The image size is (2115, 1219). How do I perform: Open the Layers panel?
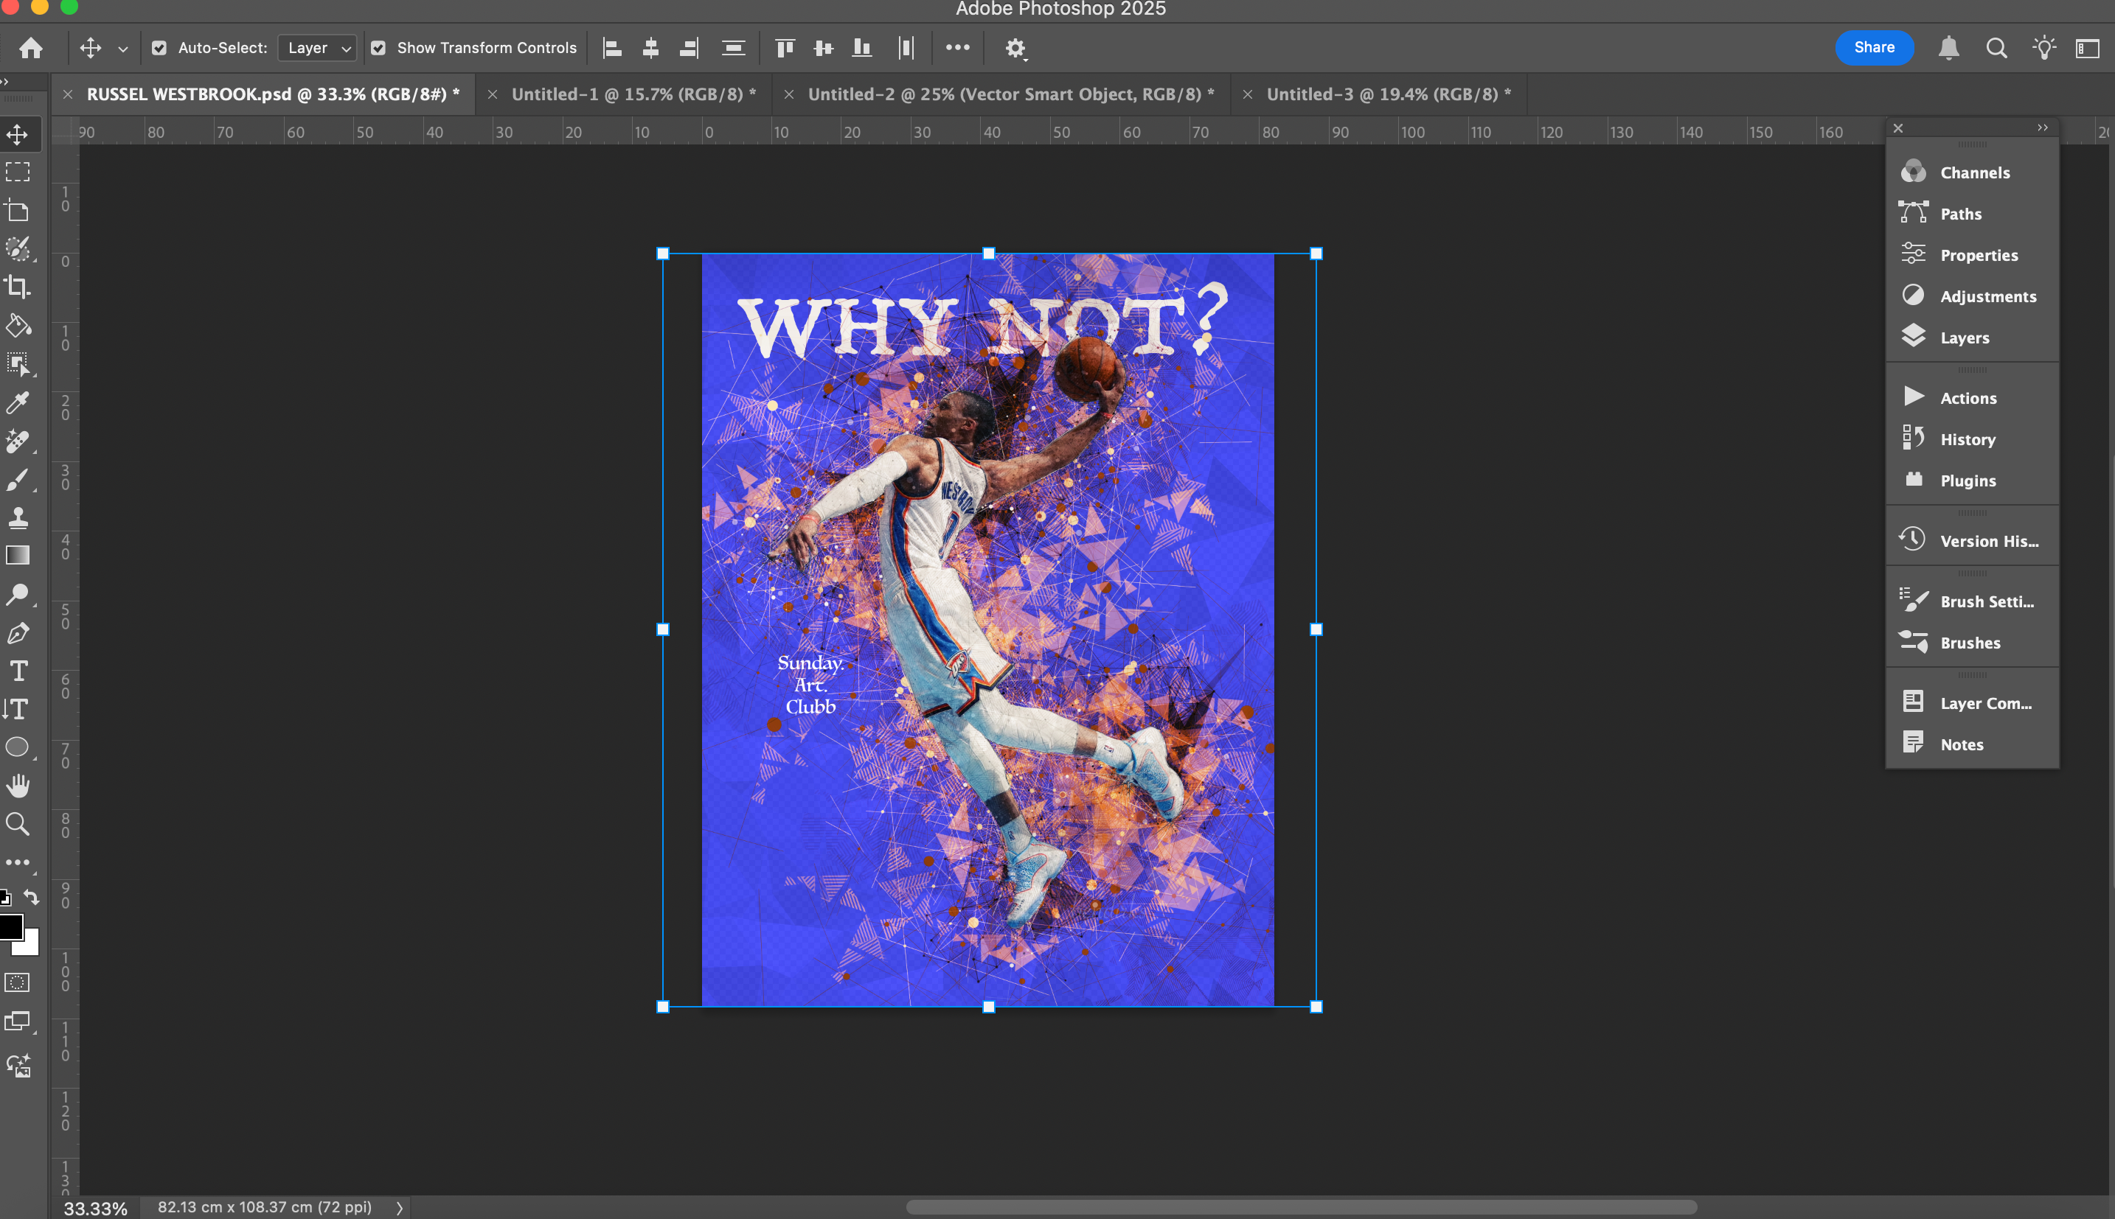click(1965, 338)
